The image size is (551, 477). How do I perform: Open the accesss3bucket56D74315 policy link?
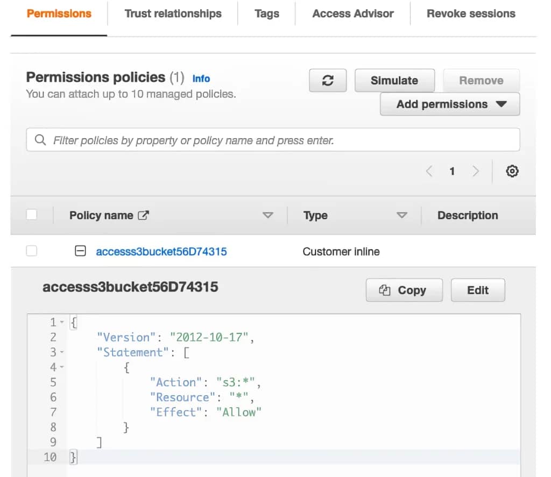tap(161, 252)
